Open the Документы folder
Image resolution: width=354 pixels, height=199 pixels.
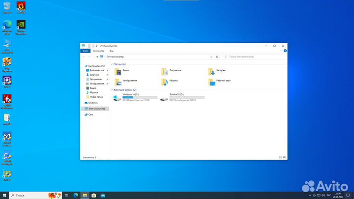pos(164,71)
